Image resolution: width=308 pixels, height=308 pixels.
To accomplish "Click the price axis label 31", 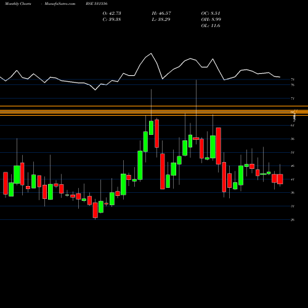I will tap(293, 206).
